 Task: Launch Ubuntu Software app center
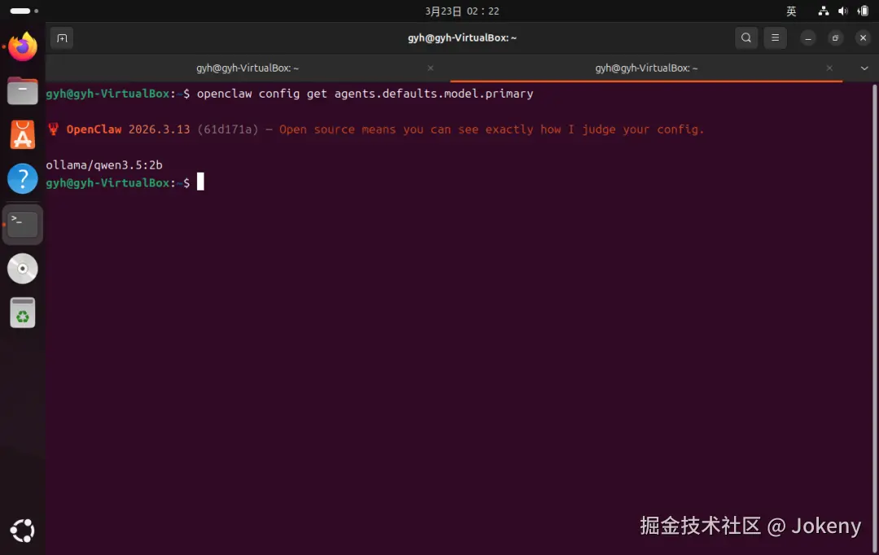[x=23, y=134]
